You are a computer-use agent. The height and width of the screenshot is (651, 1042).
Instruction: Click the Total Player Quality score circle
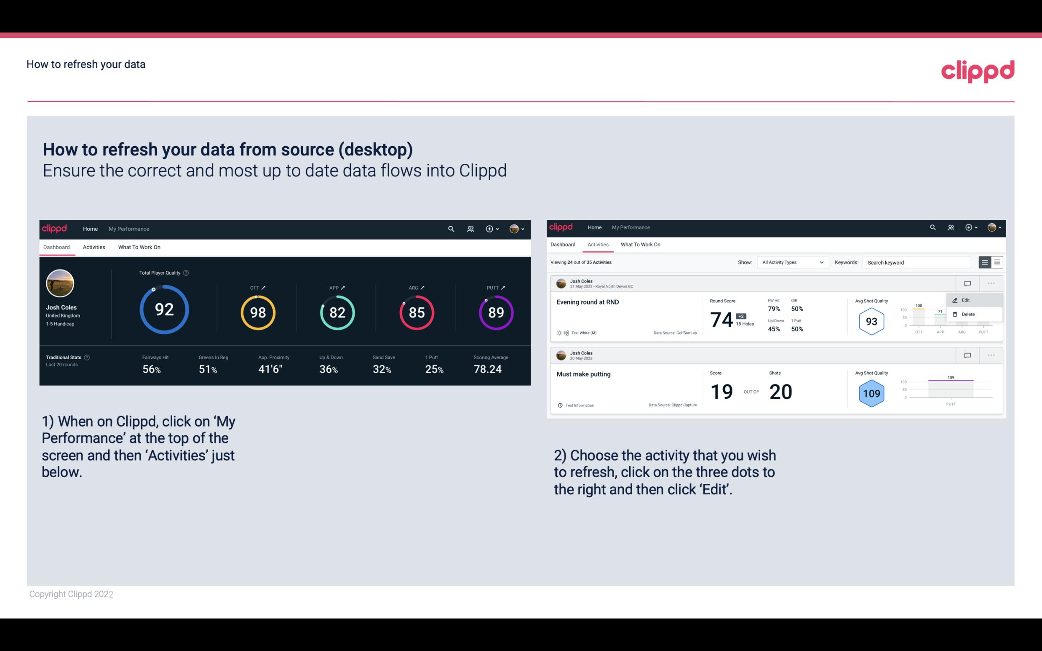click(163, 310)
